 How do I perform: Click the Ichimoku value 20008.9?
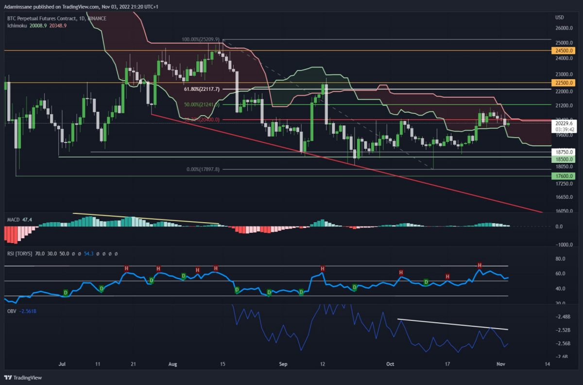(x=37, y=25)
